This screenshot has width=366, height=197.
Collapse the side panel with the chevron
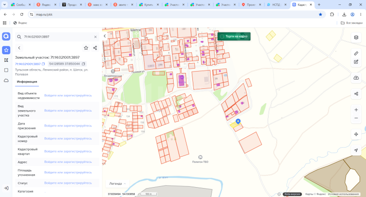pos(105,36)
